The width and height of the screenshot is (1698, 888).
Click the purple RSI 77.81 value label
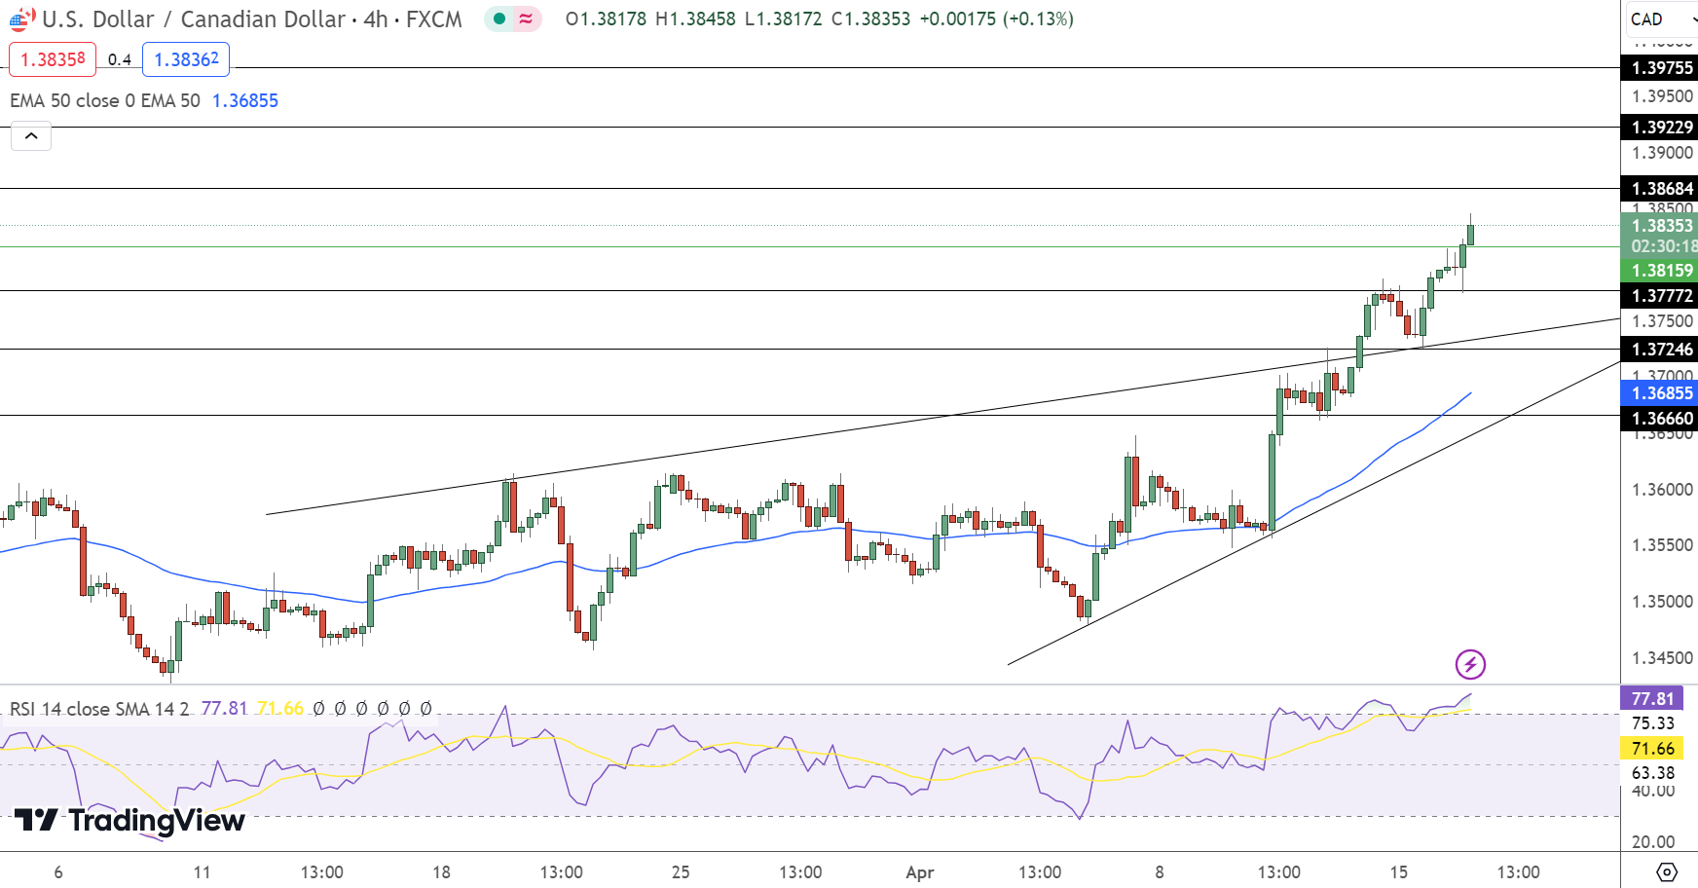pos(1652,698)
